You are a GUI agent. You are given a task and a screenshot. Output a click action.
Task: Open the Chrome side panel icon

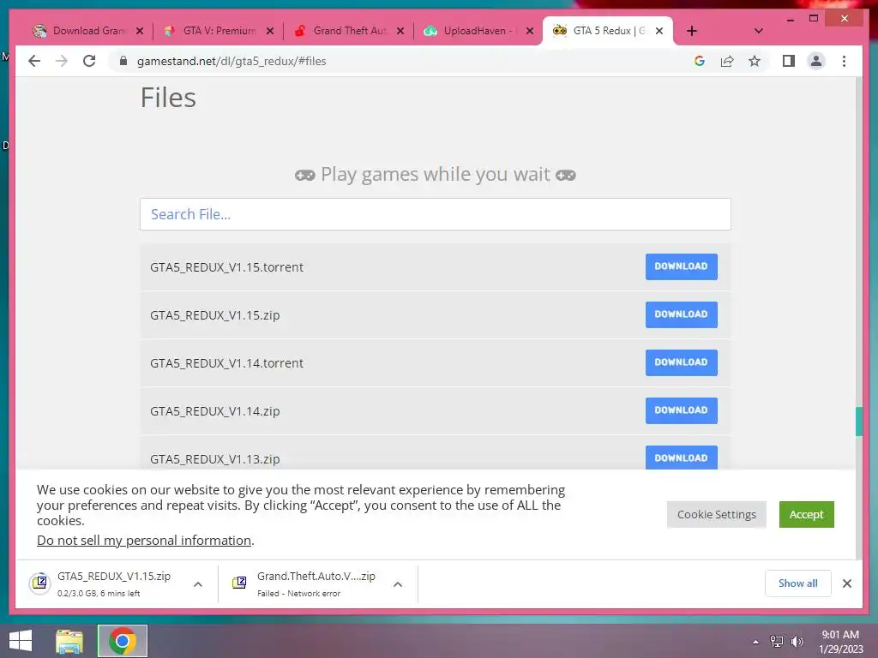(x=789, y=61)
